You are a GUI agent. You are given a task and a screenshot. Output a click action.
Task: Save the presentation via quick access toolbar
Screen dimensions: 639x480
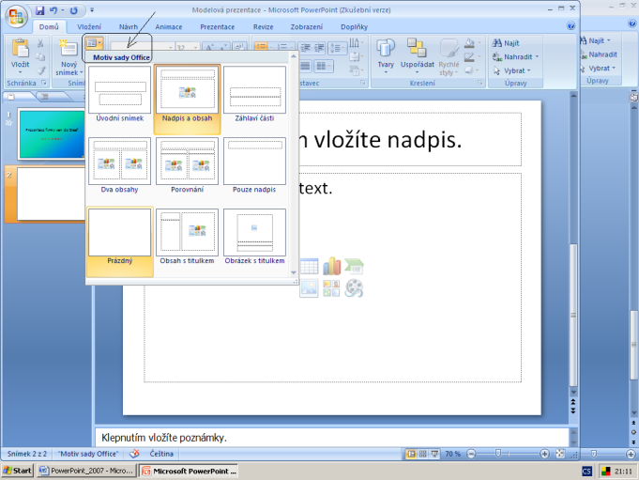coord(39,10)
